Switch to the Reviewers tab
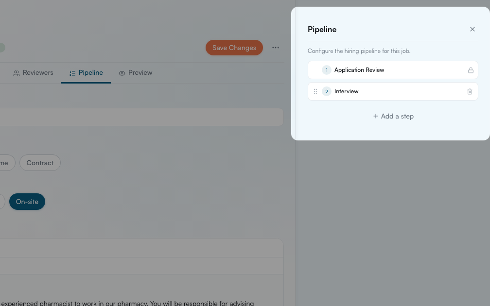The width and height of the screenshot is (490, 306). click(x=33, y=73)
